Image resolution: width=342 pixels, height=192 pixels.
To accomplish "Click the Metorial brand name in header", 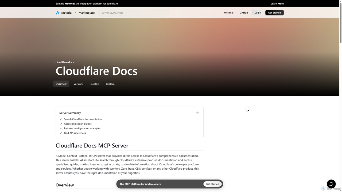I will [x=67, y=13].
